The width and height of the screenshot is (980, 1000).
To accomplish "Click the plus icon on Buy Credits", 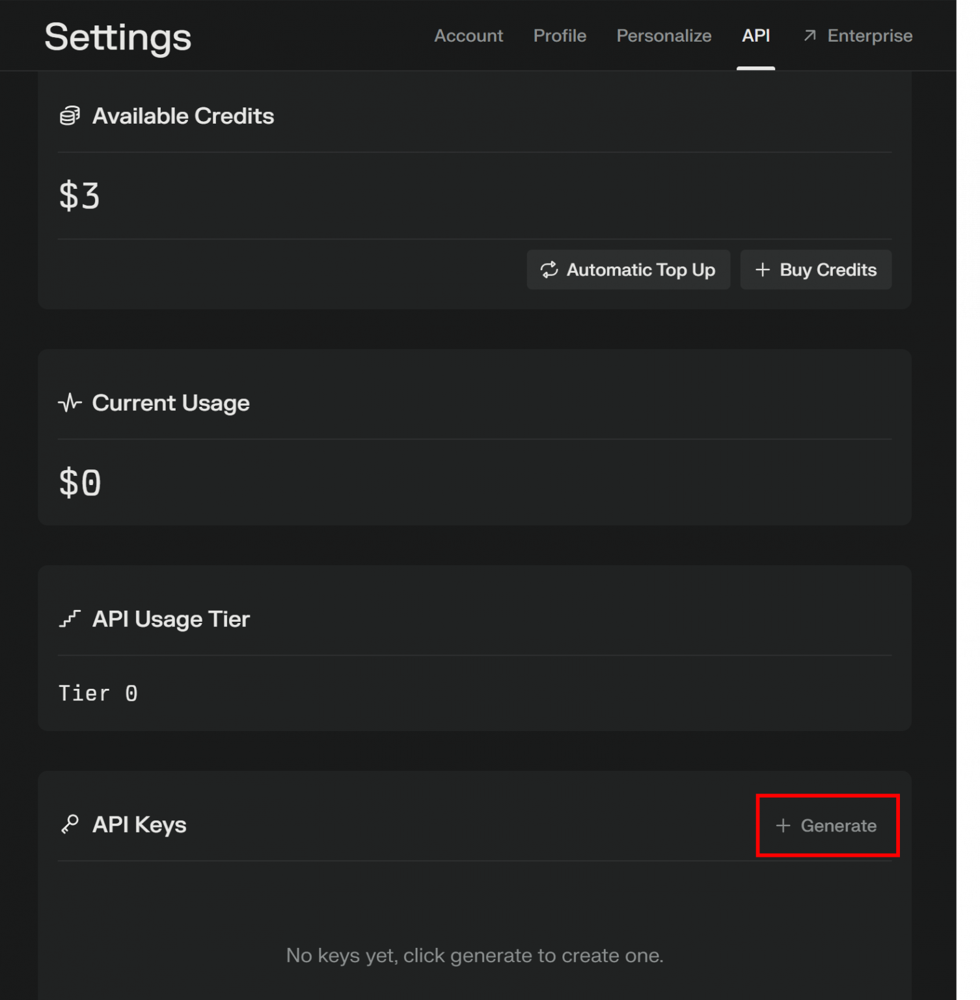I will pyautogui.click(x=763, y=270).
